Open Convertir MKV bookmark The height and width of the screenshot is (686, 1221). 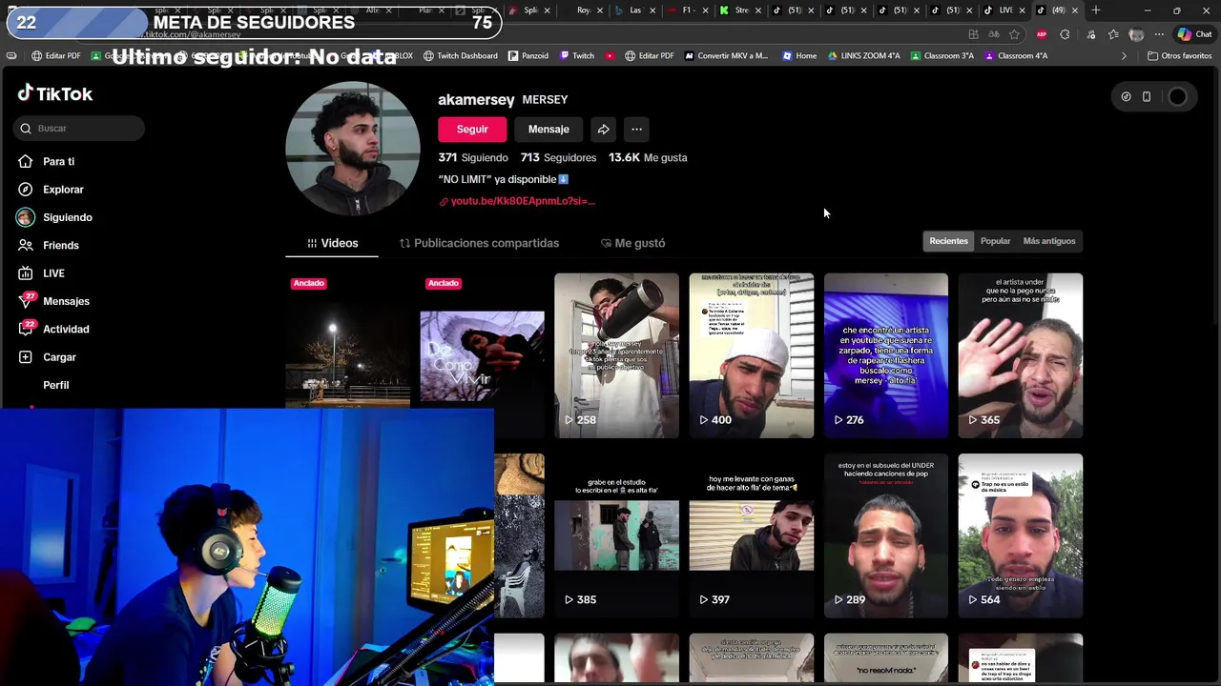coord(726,56)
